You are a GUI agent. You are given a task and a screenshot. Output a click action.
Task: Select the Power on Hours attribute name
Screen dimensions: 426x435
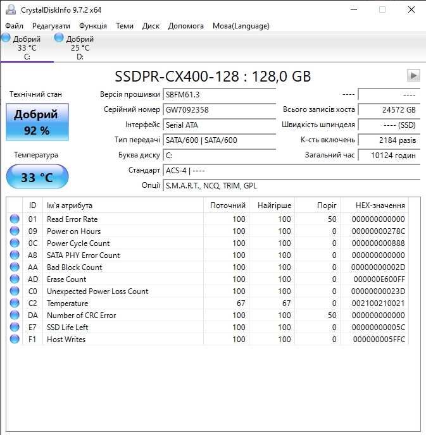click(73, 231)
